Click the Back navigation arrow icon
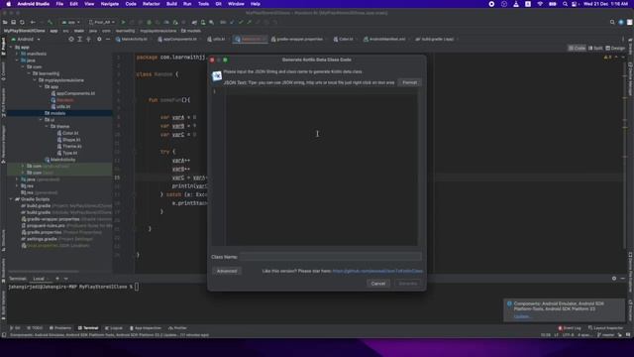The width and height of the screenshot is (634, 357). (33, 22)
